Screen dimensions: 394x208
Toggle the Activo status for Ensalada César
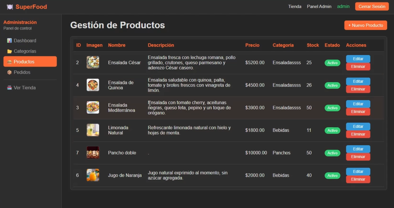click(x=332, y=63)
